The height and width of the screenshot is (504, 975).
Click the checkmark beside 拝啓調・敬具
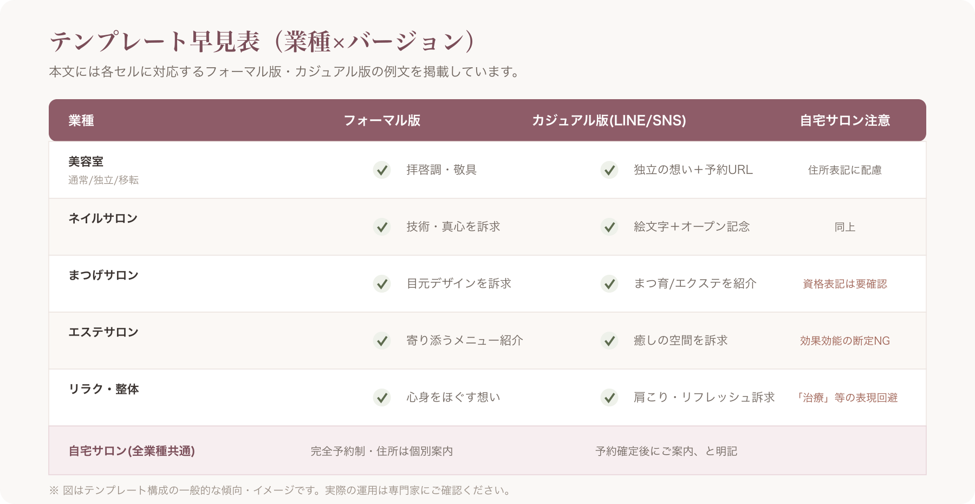pyautogui.click(x=382, y=170)
